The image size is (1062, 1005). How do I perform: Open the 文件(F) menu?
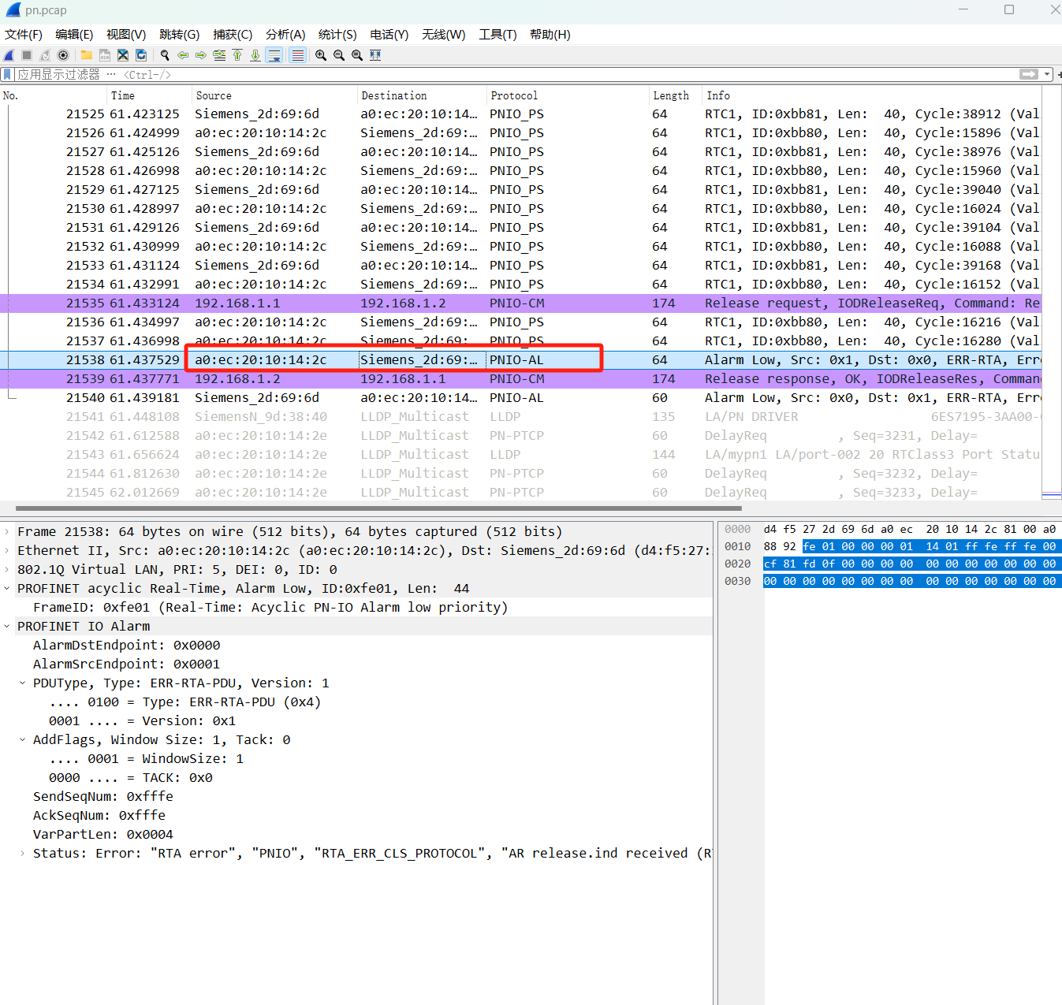pos(24,35)
